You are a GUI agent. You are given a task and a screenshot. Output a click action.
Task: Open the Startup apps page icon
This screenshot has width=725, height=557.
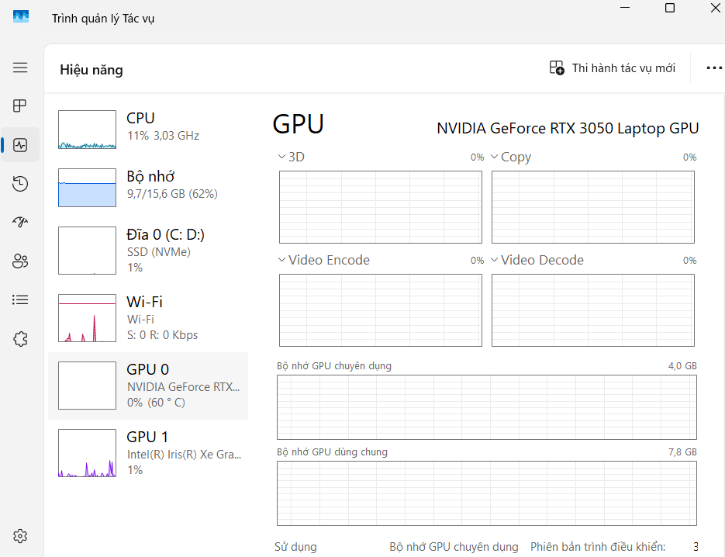20,223
